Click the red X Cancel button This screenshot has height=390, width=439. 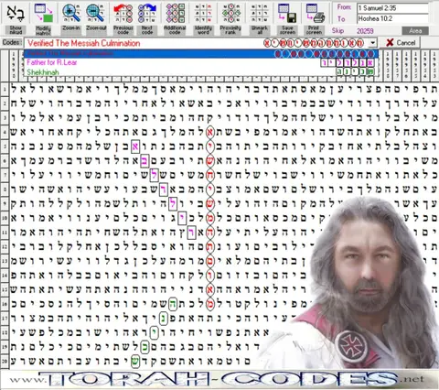point(401,43)
